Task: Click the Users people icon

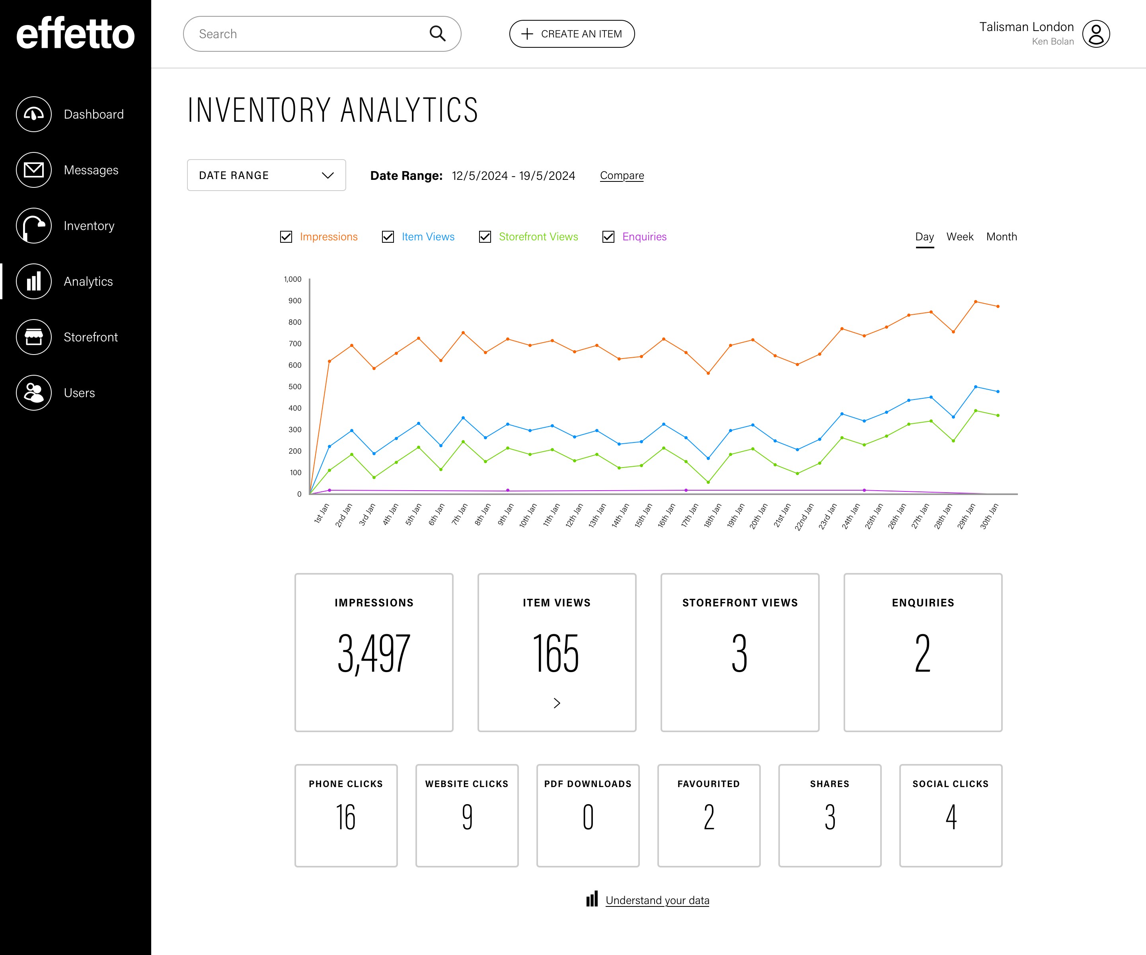Action: [x=34, y=393]
